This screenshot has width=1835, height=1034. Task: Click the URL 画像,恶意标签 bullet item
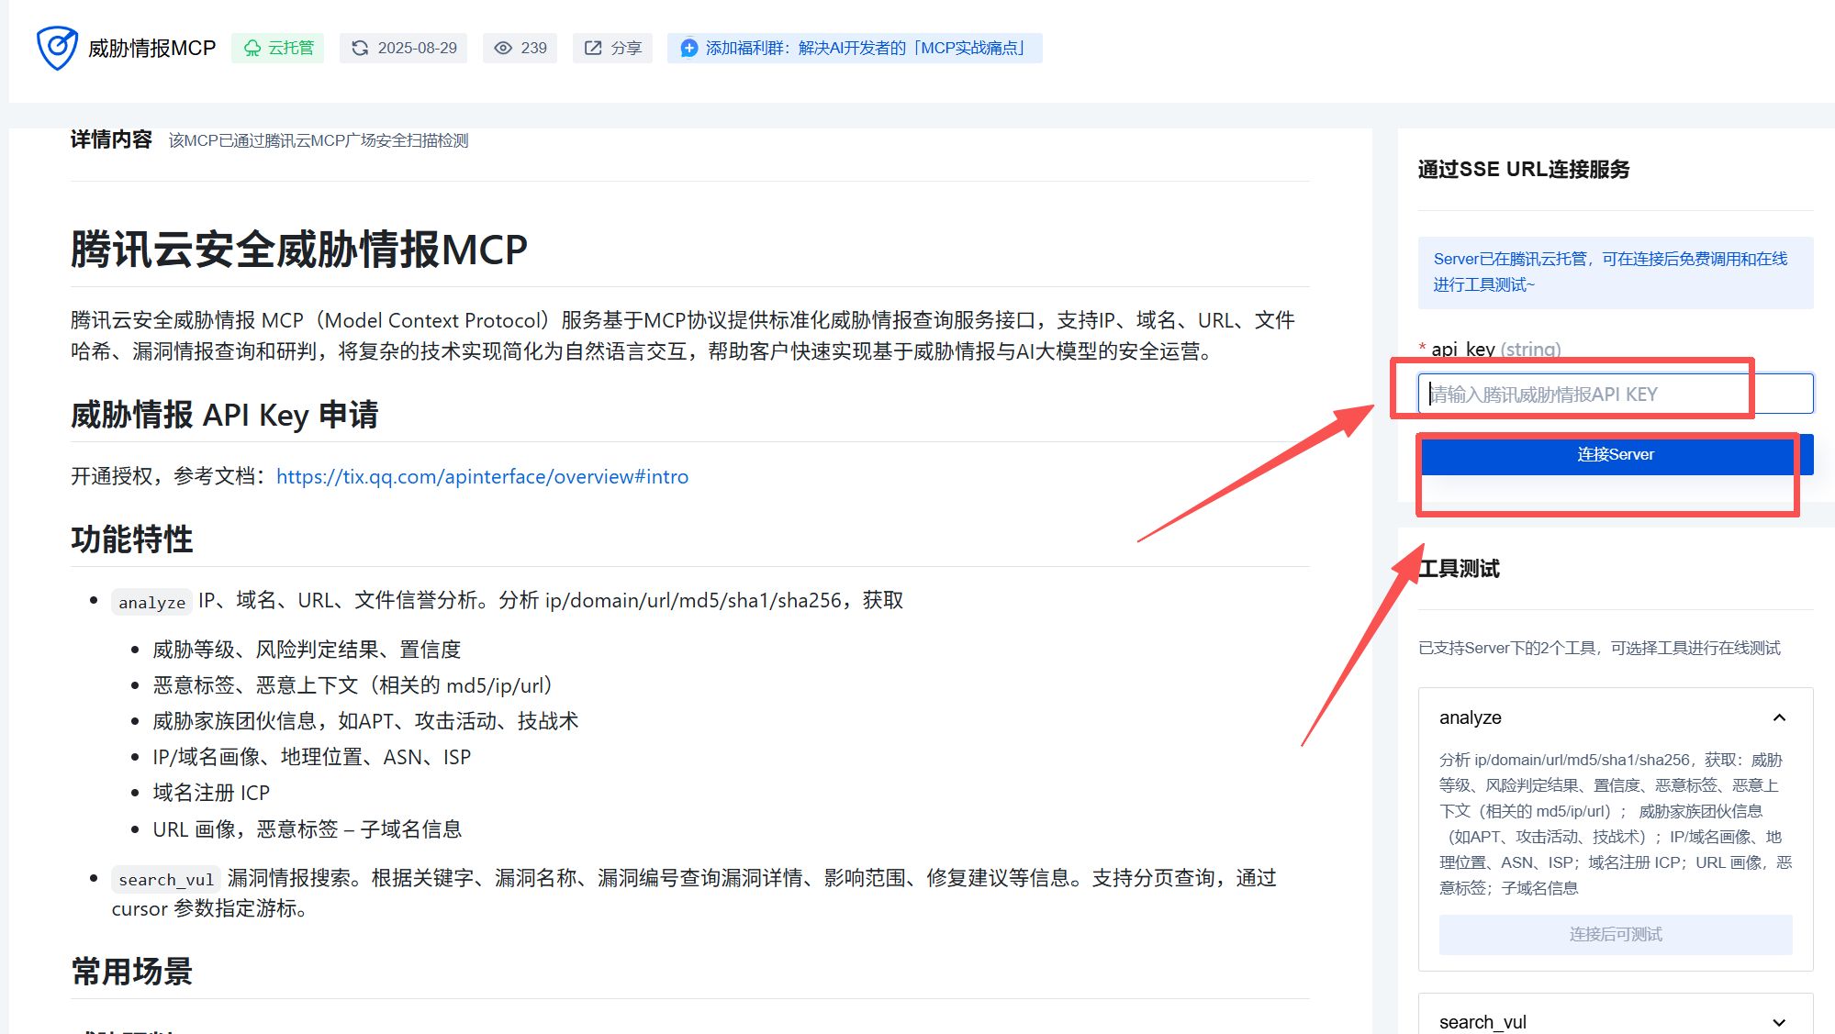307,829
